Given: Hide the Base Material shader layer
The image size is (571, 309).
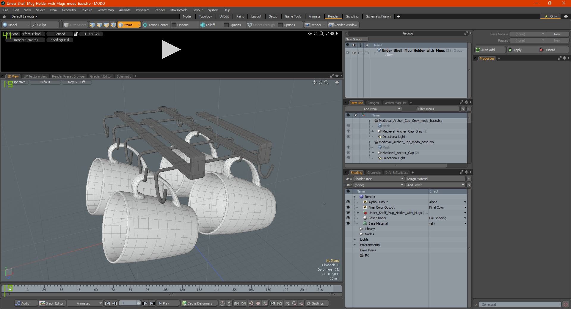Looking at the screenshot, I should 348,223.
